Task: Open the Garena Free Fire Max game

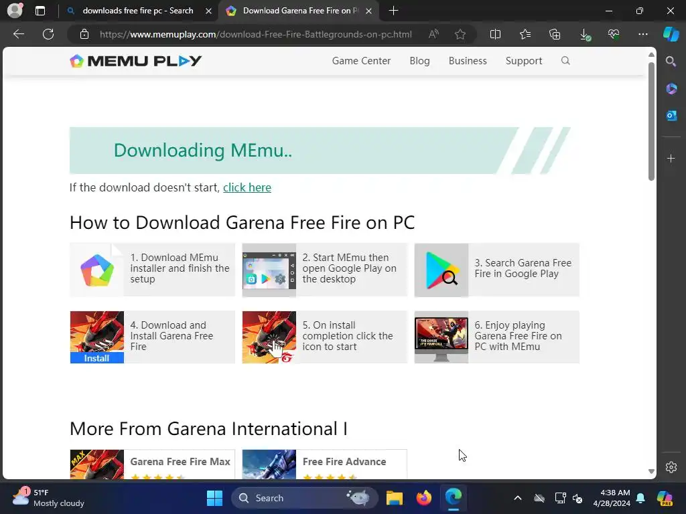Action: 152,464
